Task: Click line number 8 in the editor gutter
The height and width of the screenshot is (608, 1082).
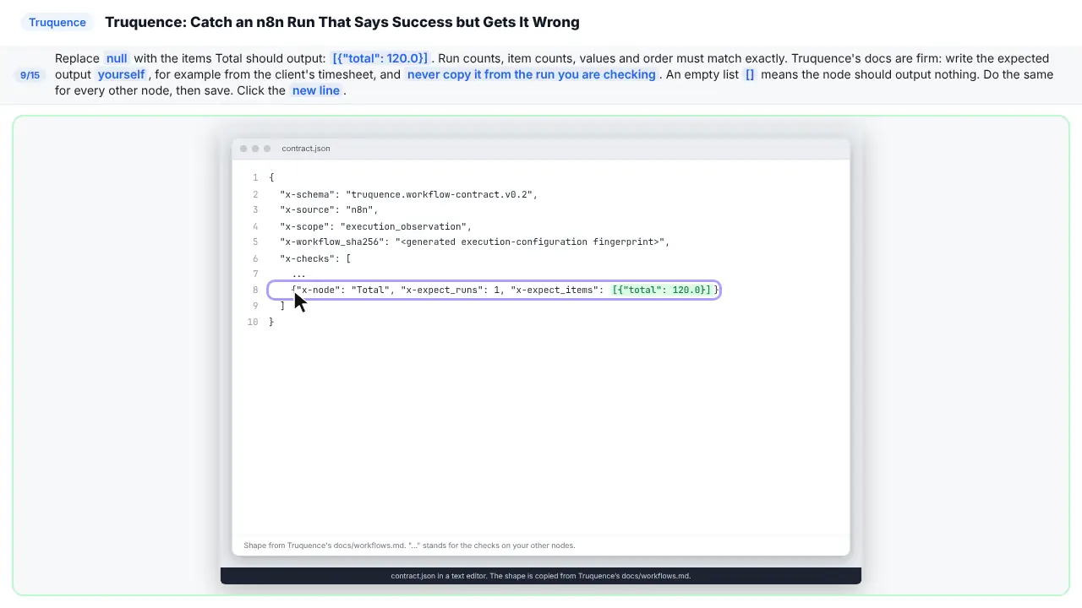Action: tap(255, 290)
